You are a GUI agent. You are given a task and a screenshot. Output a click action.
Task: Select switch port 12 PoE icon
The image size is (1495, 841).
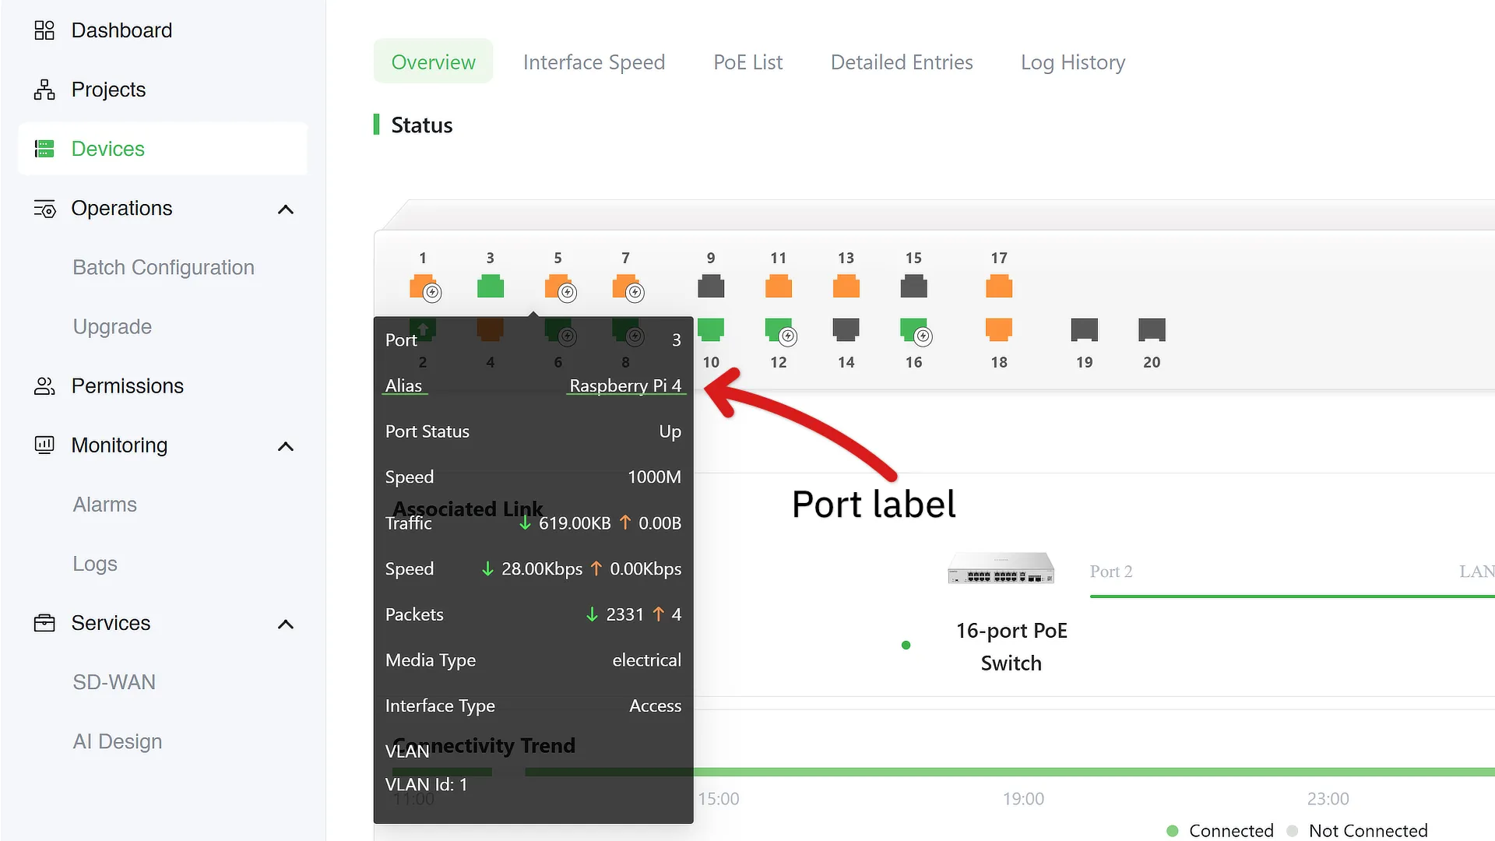coord(779,330)
